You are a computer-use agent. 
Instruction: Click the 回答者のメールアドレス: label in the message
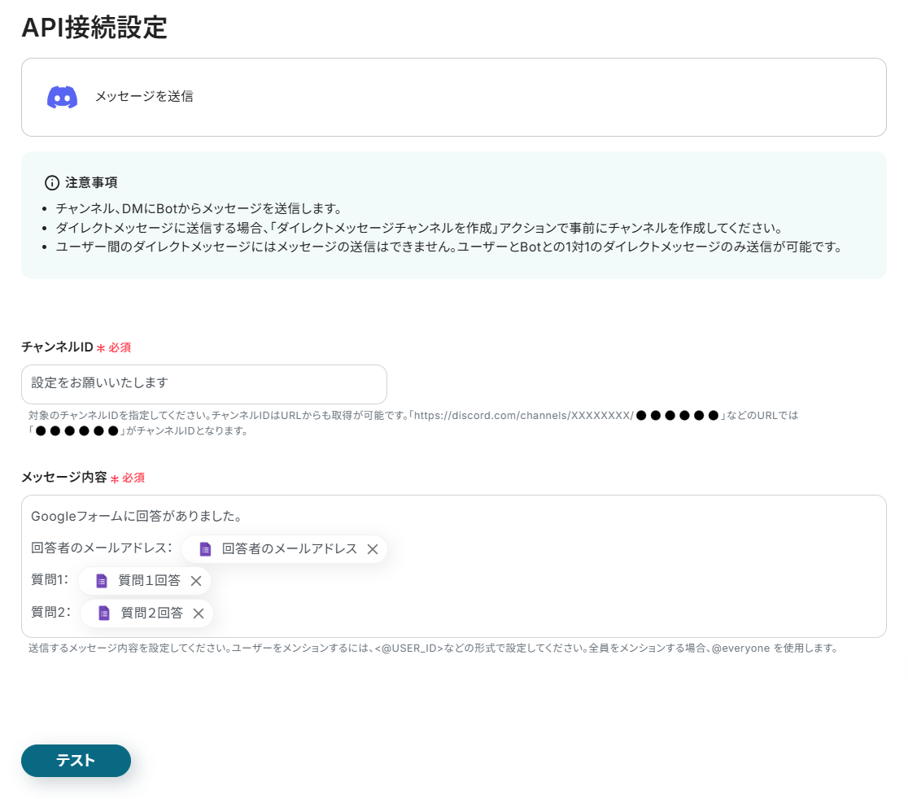102,548
